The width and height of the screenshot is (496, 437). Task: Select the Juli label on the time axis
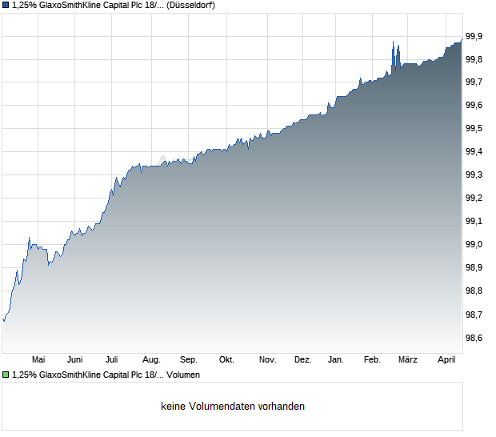(112, 359)
